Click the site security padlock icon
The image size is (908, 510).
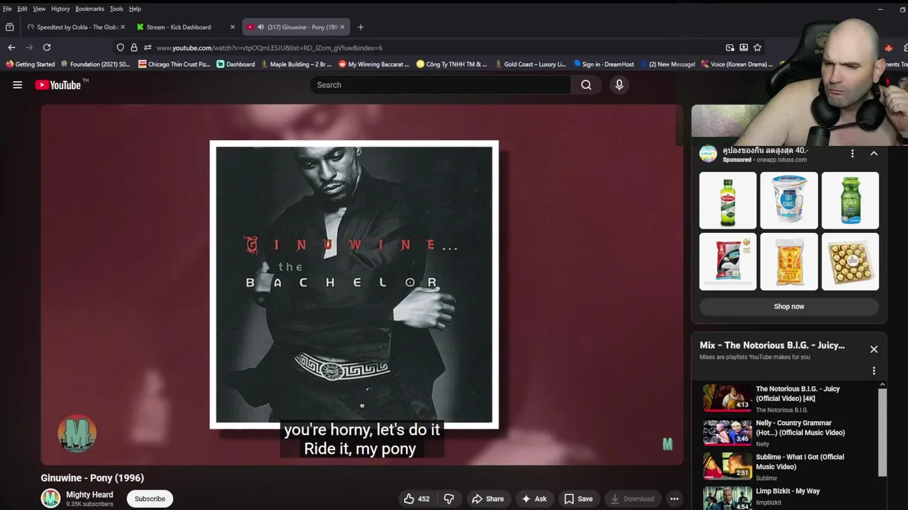tap(133, 47)
